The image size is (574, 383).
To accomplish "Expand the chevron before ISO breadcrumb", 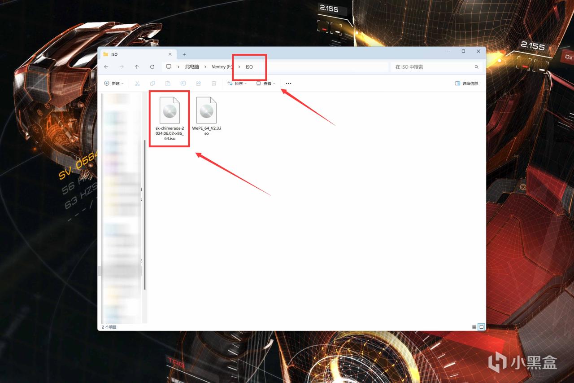I will coord(239,67).
